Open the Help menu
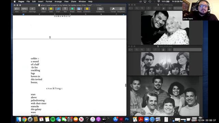Screen dimensions: 219x123 90,1
